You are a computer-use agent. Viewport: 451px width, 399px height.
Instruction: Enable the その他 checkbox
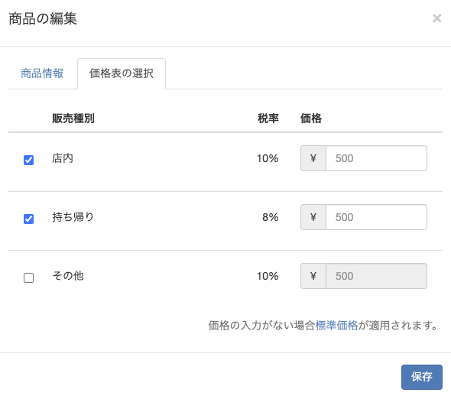click(x=28, y=278)
